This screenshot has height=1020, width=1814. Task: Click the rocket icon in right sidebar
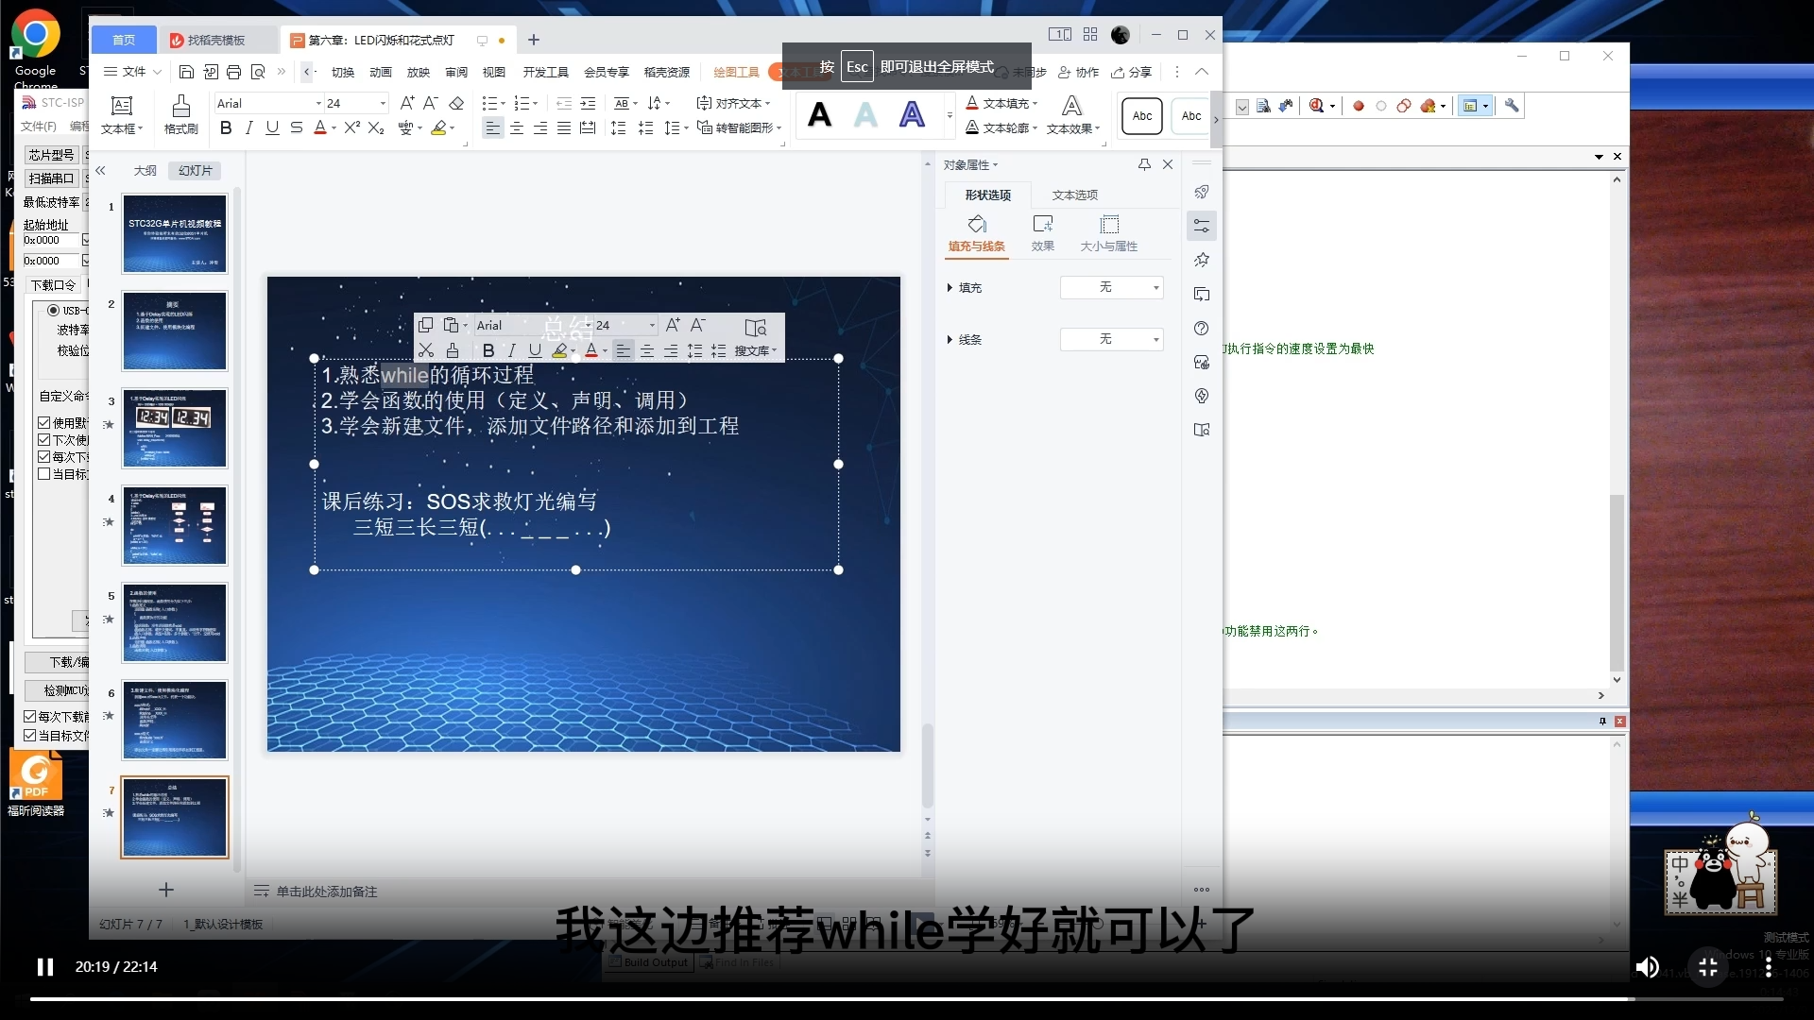pos(1202,192)
